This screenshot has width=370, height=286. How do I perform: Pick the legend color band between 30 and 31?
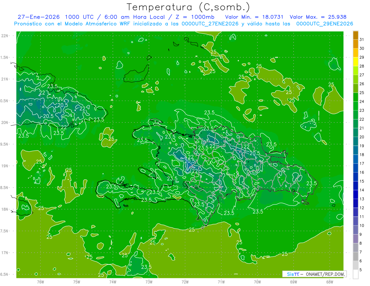click(x=356, y=44)
